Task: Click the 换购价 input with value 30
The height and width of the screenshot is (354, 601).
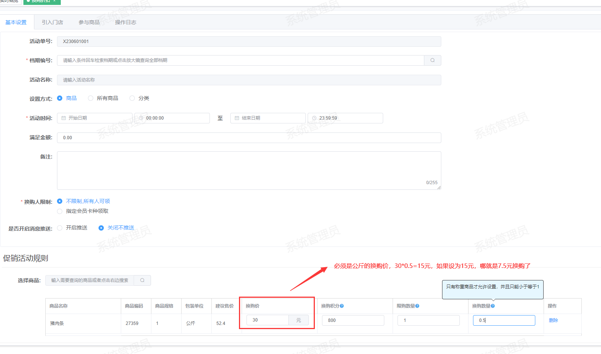Action: [x=268, y=320]
